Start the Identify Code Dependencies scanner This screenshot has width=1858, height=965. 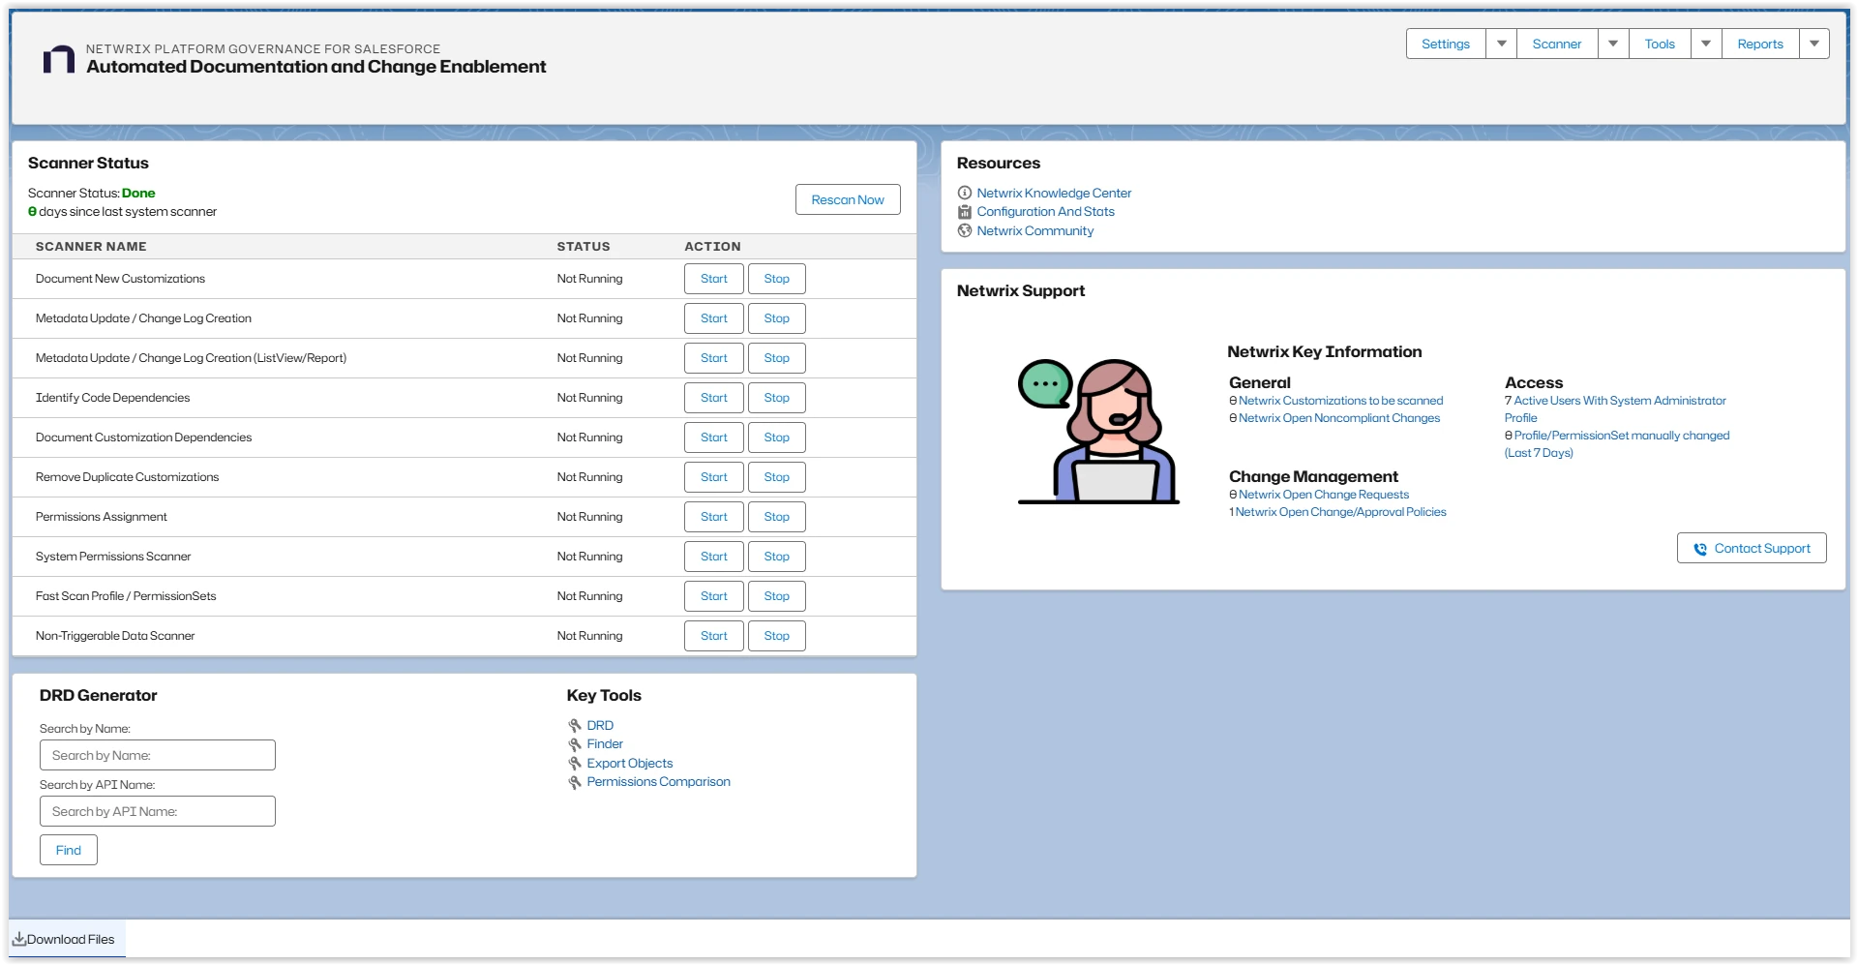click(713, 398)
